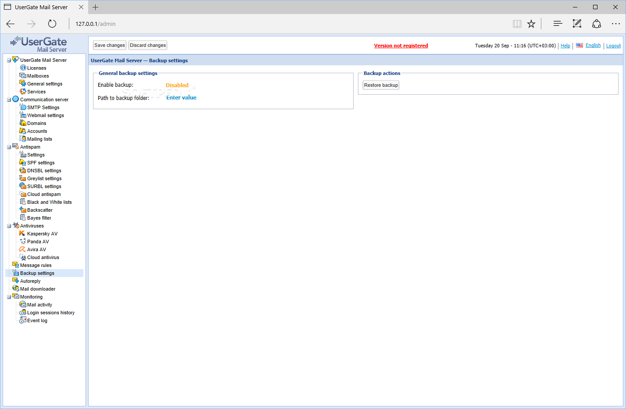Click the US flag language icon
This screenshot has height=409, width=626.
point(579,45)
